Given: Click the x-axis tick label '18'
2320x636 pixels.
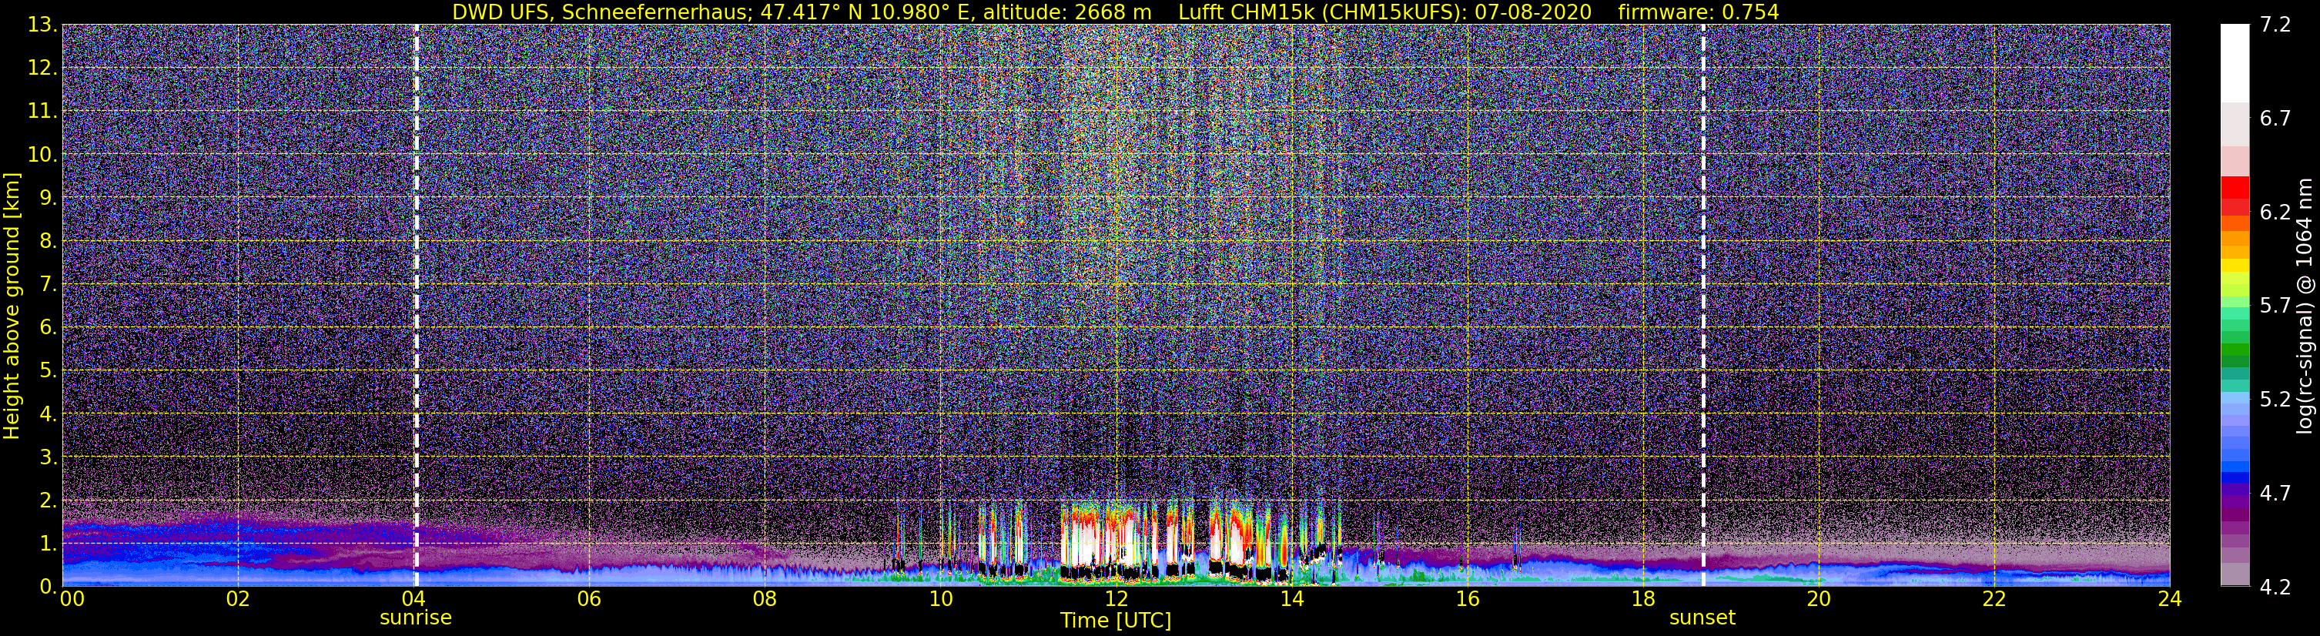Looking at the screenshot, I should click(x=1642, y=600).
